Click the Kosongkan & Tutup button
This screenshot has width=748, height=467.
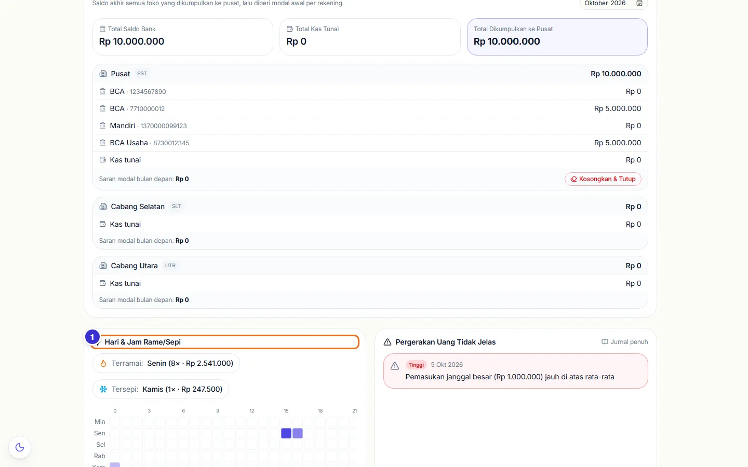pos(603,179)
